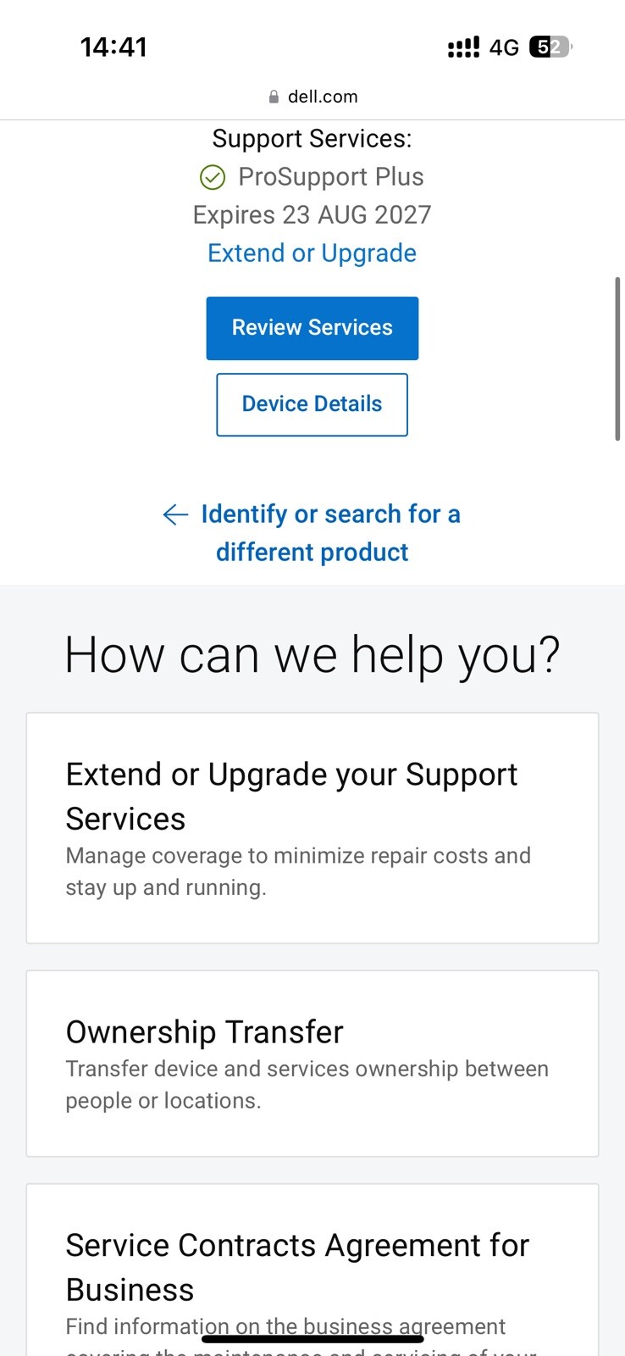
Task: Open Service Contracts Agreement for Business card
Action: 312,1270
